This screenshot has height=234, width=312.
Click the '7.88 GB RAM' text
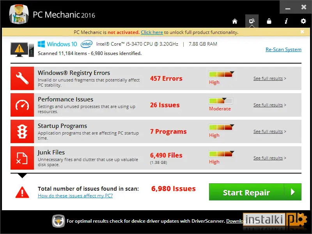coord(203,44)
